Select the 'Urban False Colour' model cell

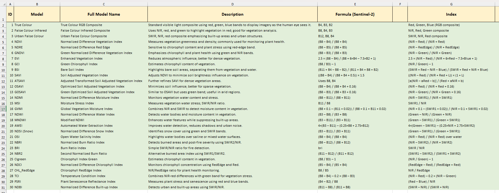point(37,36)
